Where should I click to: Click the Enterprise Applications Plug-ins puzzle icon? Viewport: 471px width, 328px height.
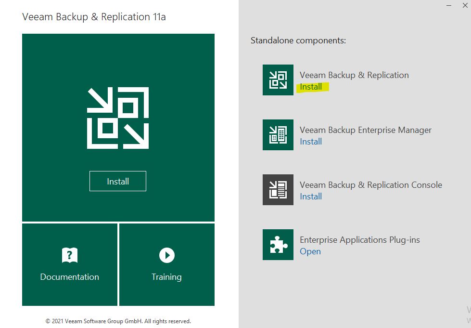click(x=278, y=245)
